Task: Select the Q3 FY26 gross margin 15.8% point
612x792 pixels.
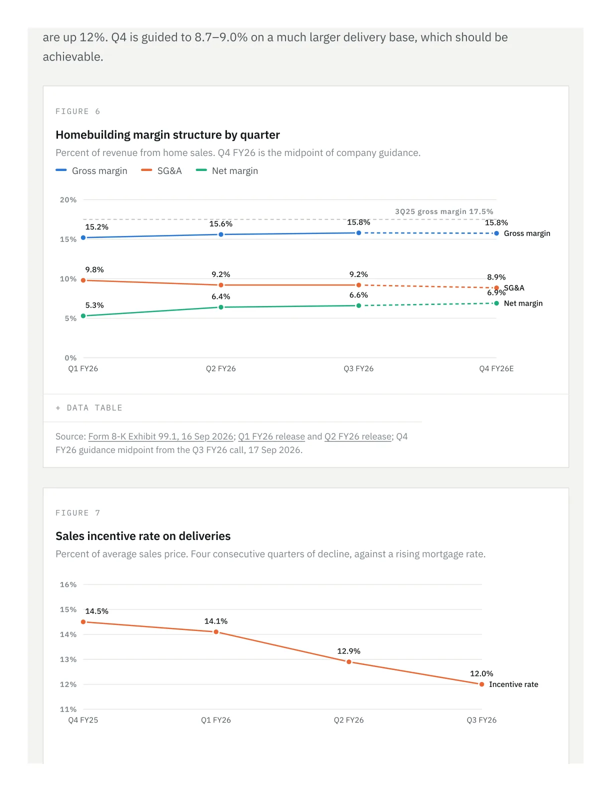Action: (x=358, y=233)
